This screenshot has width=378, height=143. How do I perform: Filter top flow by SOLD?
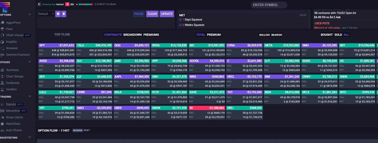[338, 35]
